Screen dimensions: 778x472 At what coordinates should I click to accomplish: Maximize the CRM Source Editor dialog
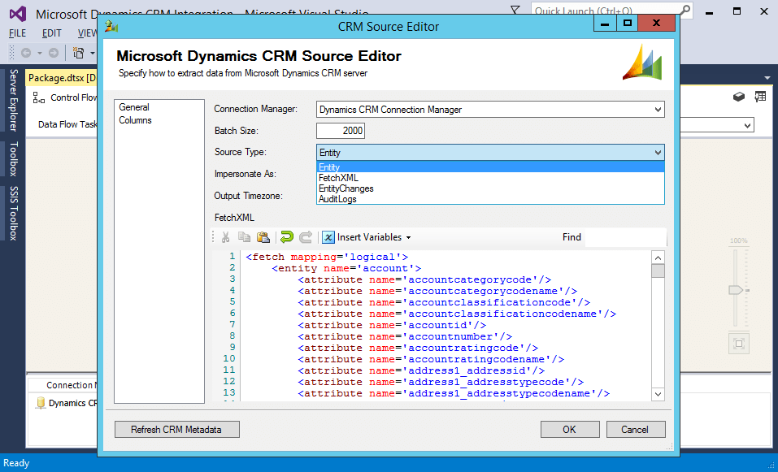[628, 24]
